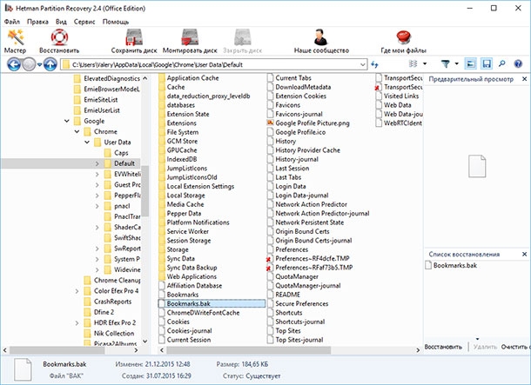Click Очистить button in recovery list
Screen dimensions: 531x385
pos(514,347)
